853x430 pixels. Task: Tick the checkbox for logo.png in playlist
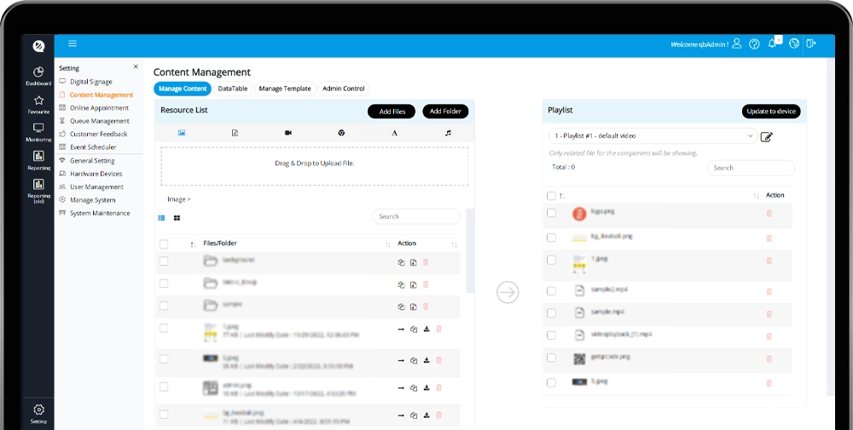coord(551,213)
